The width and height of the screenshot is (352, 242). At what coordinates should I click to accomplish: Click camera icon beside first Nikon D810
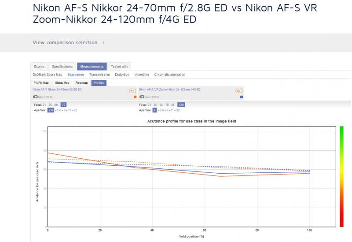(x=35, y=97)
